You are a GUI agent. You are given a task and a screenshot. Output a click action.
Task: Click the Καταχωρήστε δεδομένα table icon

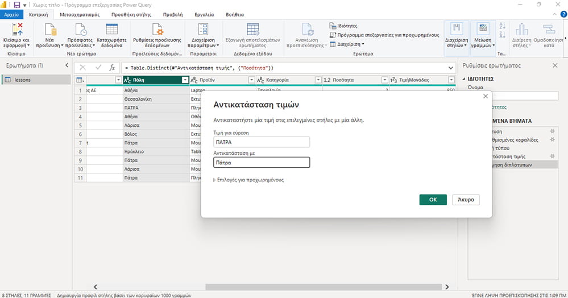[x=111, y=29]
